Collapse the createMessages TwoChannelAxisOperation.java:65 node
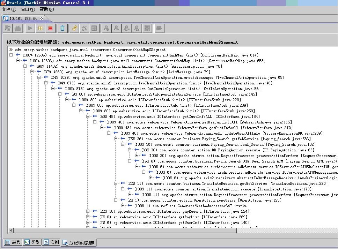The image size is (338, 249). [x=39, y=77]
